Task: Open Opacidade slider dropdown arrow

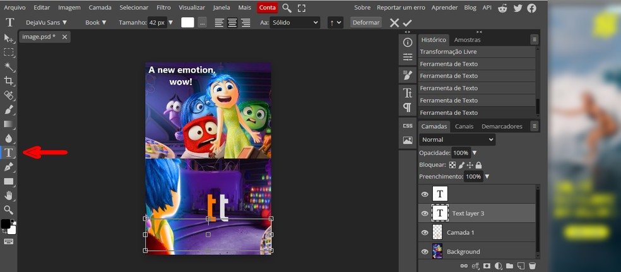Action: coord(475,153)
